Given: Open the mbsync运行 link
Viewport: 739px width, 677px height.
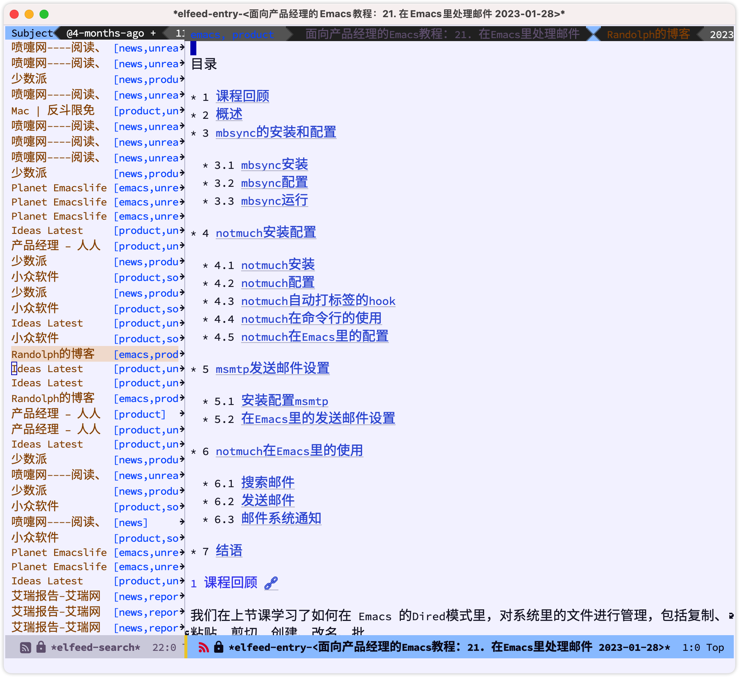Looking at the screenshot, I should [274, 200].
